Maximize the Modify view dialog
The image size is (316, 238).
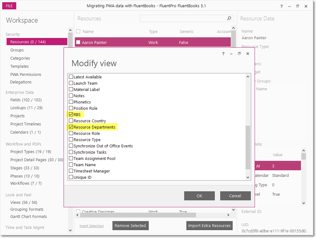(239, 54)
